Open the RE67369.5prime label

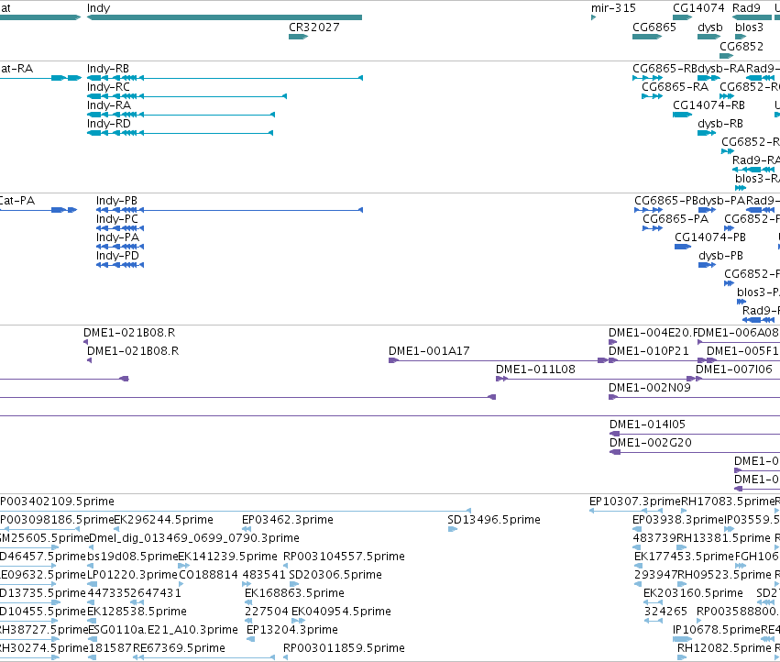[x=179, y=648]
